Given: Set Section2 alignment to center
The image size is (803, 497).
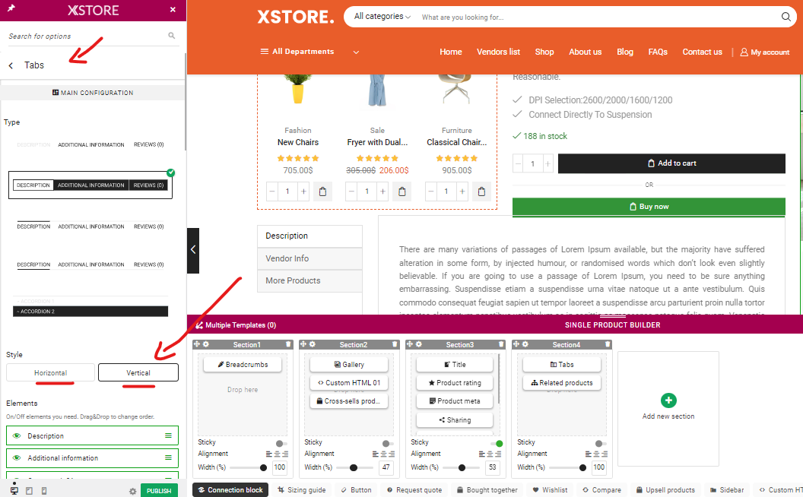Looking at the screenshot, I should [383, 454].
